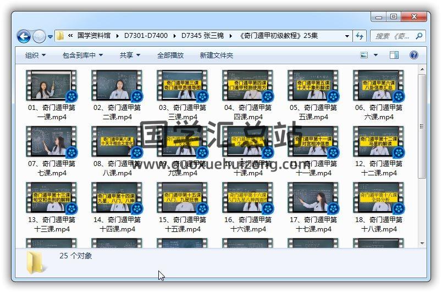Screen dimensions: 442x293
Task: Navigate to D7345 张三锦 breadcrumb
Action: [202, 36]
